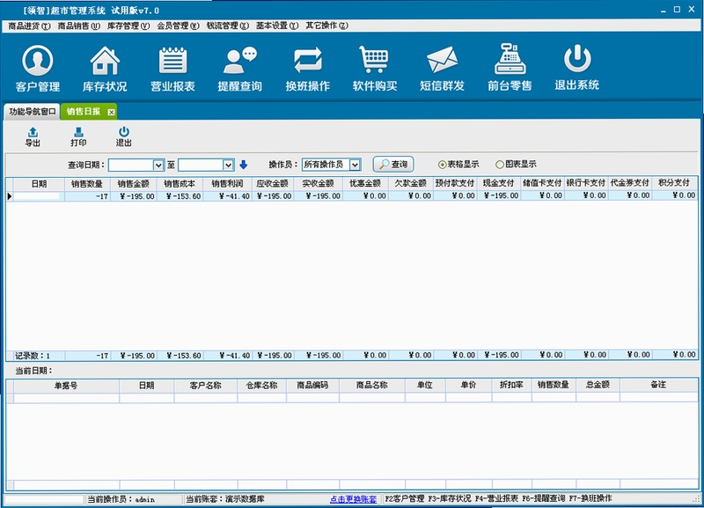Click 当前账套：演示数据库 status bar entry

pyautogui.click(x=225, y=499)
